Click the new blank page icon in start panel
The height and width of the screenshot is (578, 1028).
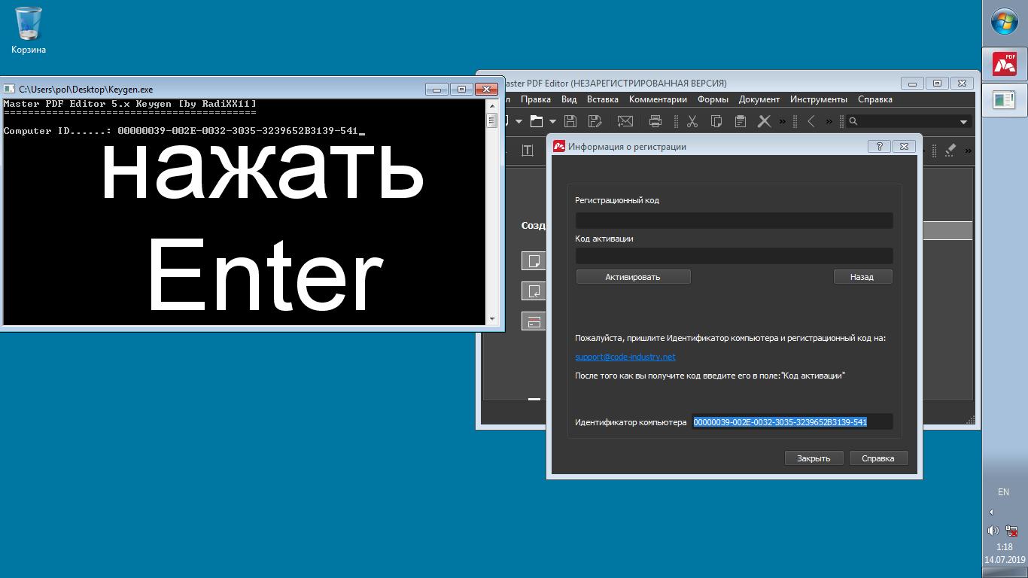click(x=534, y=261)
